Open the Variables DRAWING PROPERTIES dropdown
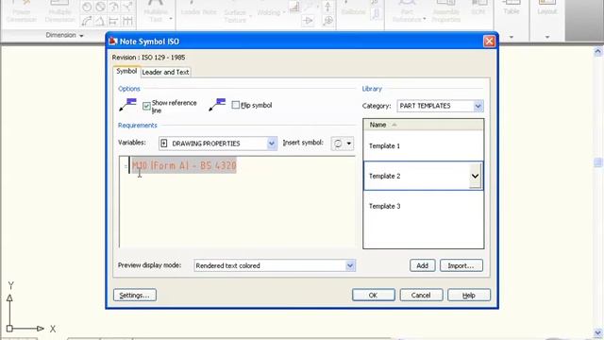 (x=271, y=144)
